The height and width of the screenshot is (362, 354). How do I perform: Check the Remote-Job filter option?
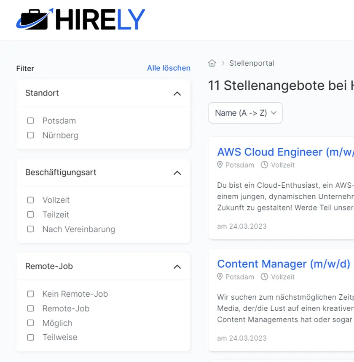pos(30,309)
